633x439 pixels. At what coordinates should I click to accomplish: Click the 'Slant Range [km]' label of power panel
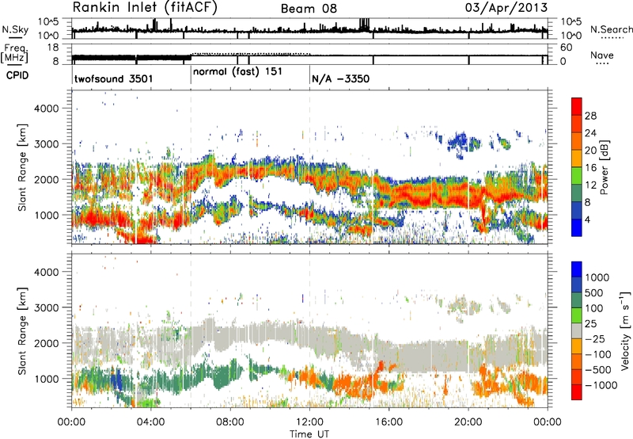22,168
